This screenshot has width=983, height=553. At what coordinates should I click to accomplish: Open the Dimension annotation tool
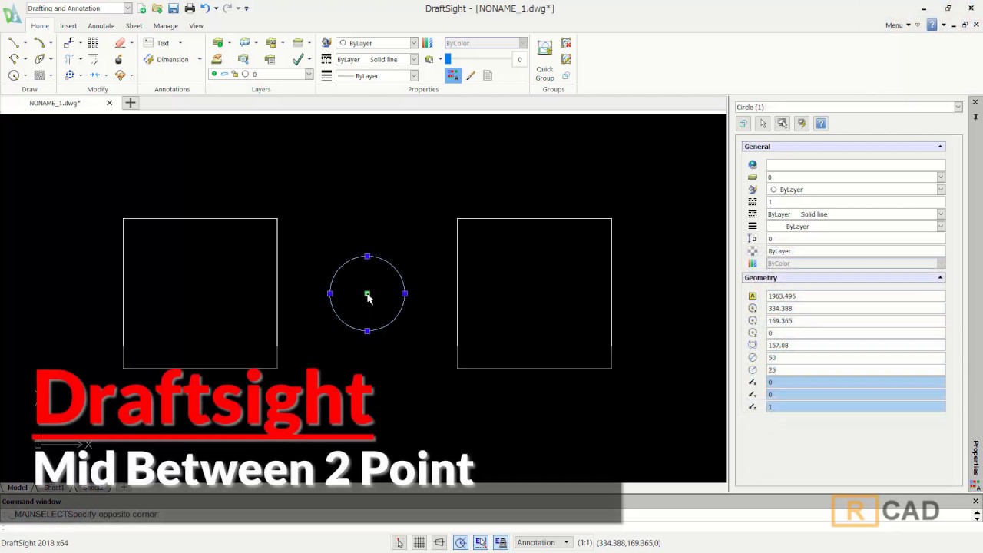tap(166, 59)
